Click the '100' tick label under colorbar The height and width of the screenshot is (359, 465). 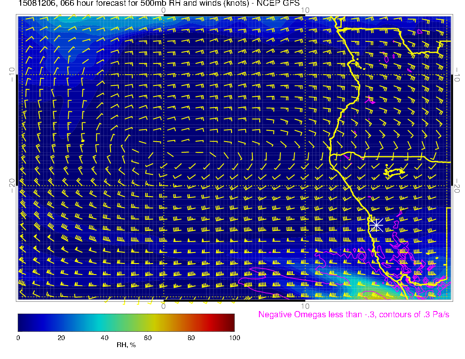234,338
